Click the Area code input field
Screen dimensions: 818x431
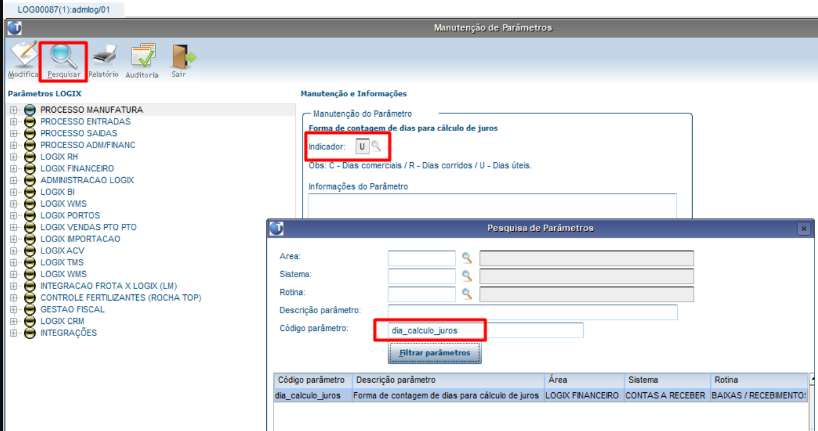point(422,258)
